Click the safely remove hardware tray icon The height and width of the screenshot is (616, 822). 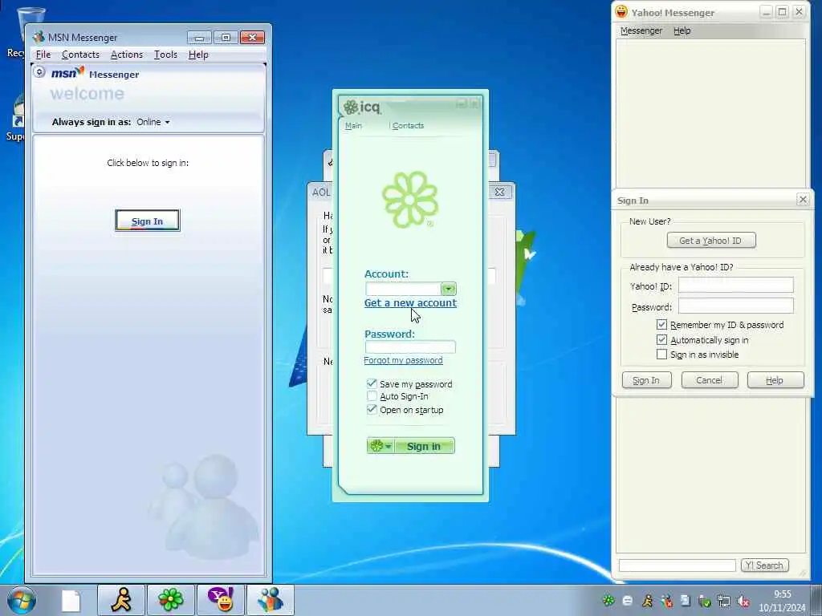pos(705,602)
